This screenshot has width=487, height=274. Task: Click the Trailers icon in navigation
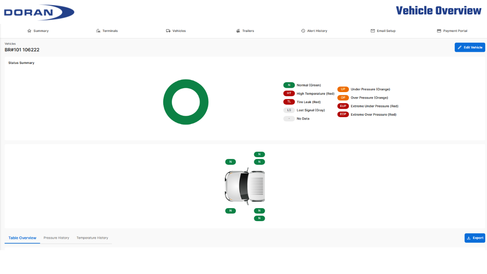(238, 31)
